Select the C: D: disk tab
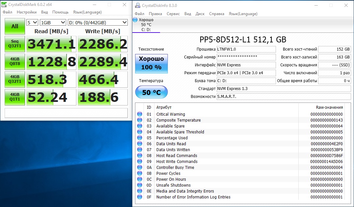The width and height of the screenshot is (354, 207). [146, 25]
